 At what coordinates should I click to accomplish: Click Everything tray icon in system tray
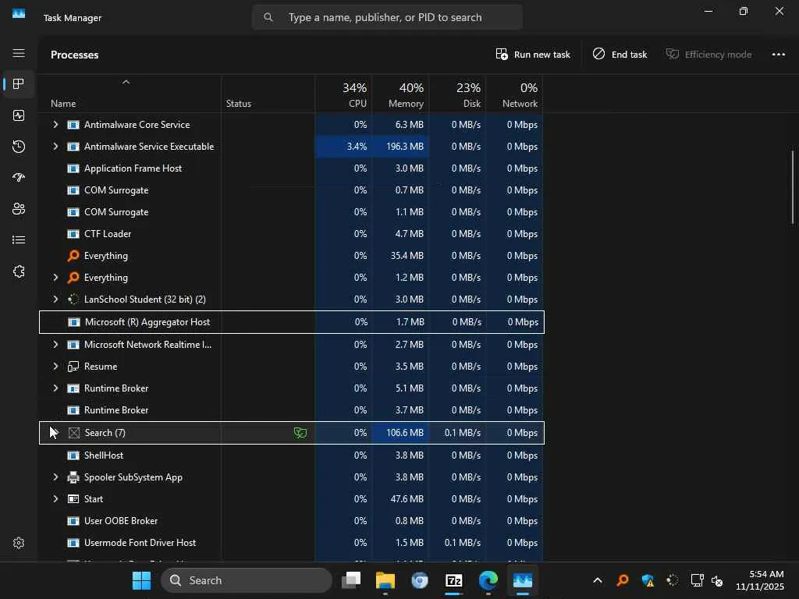tap(622, 580)
